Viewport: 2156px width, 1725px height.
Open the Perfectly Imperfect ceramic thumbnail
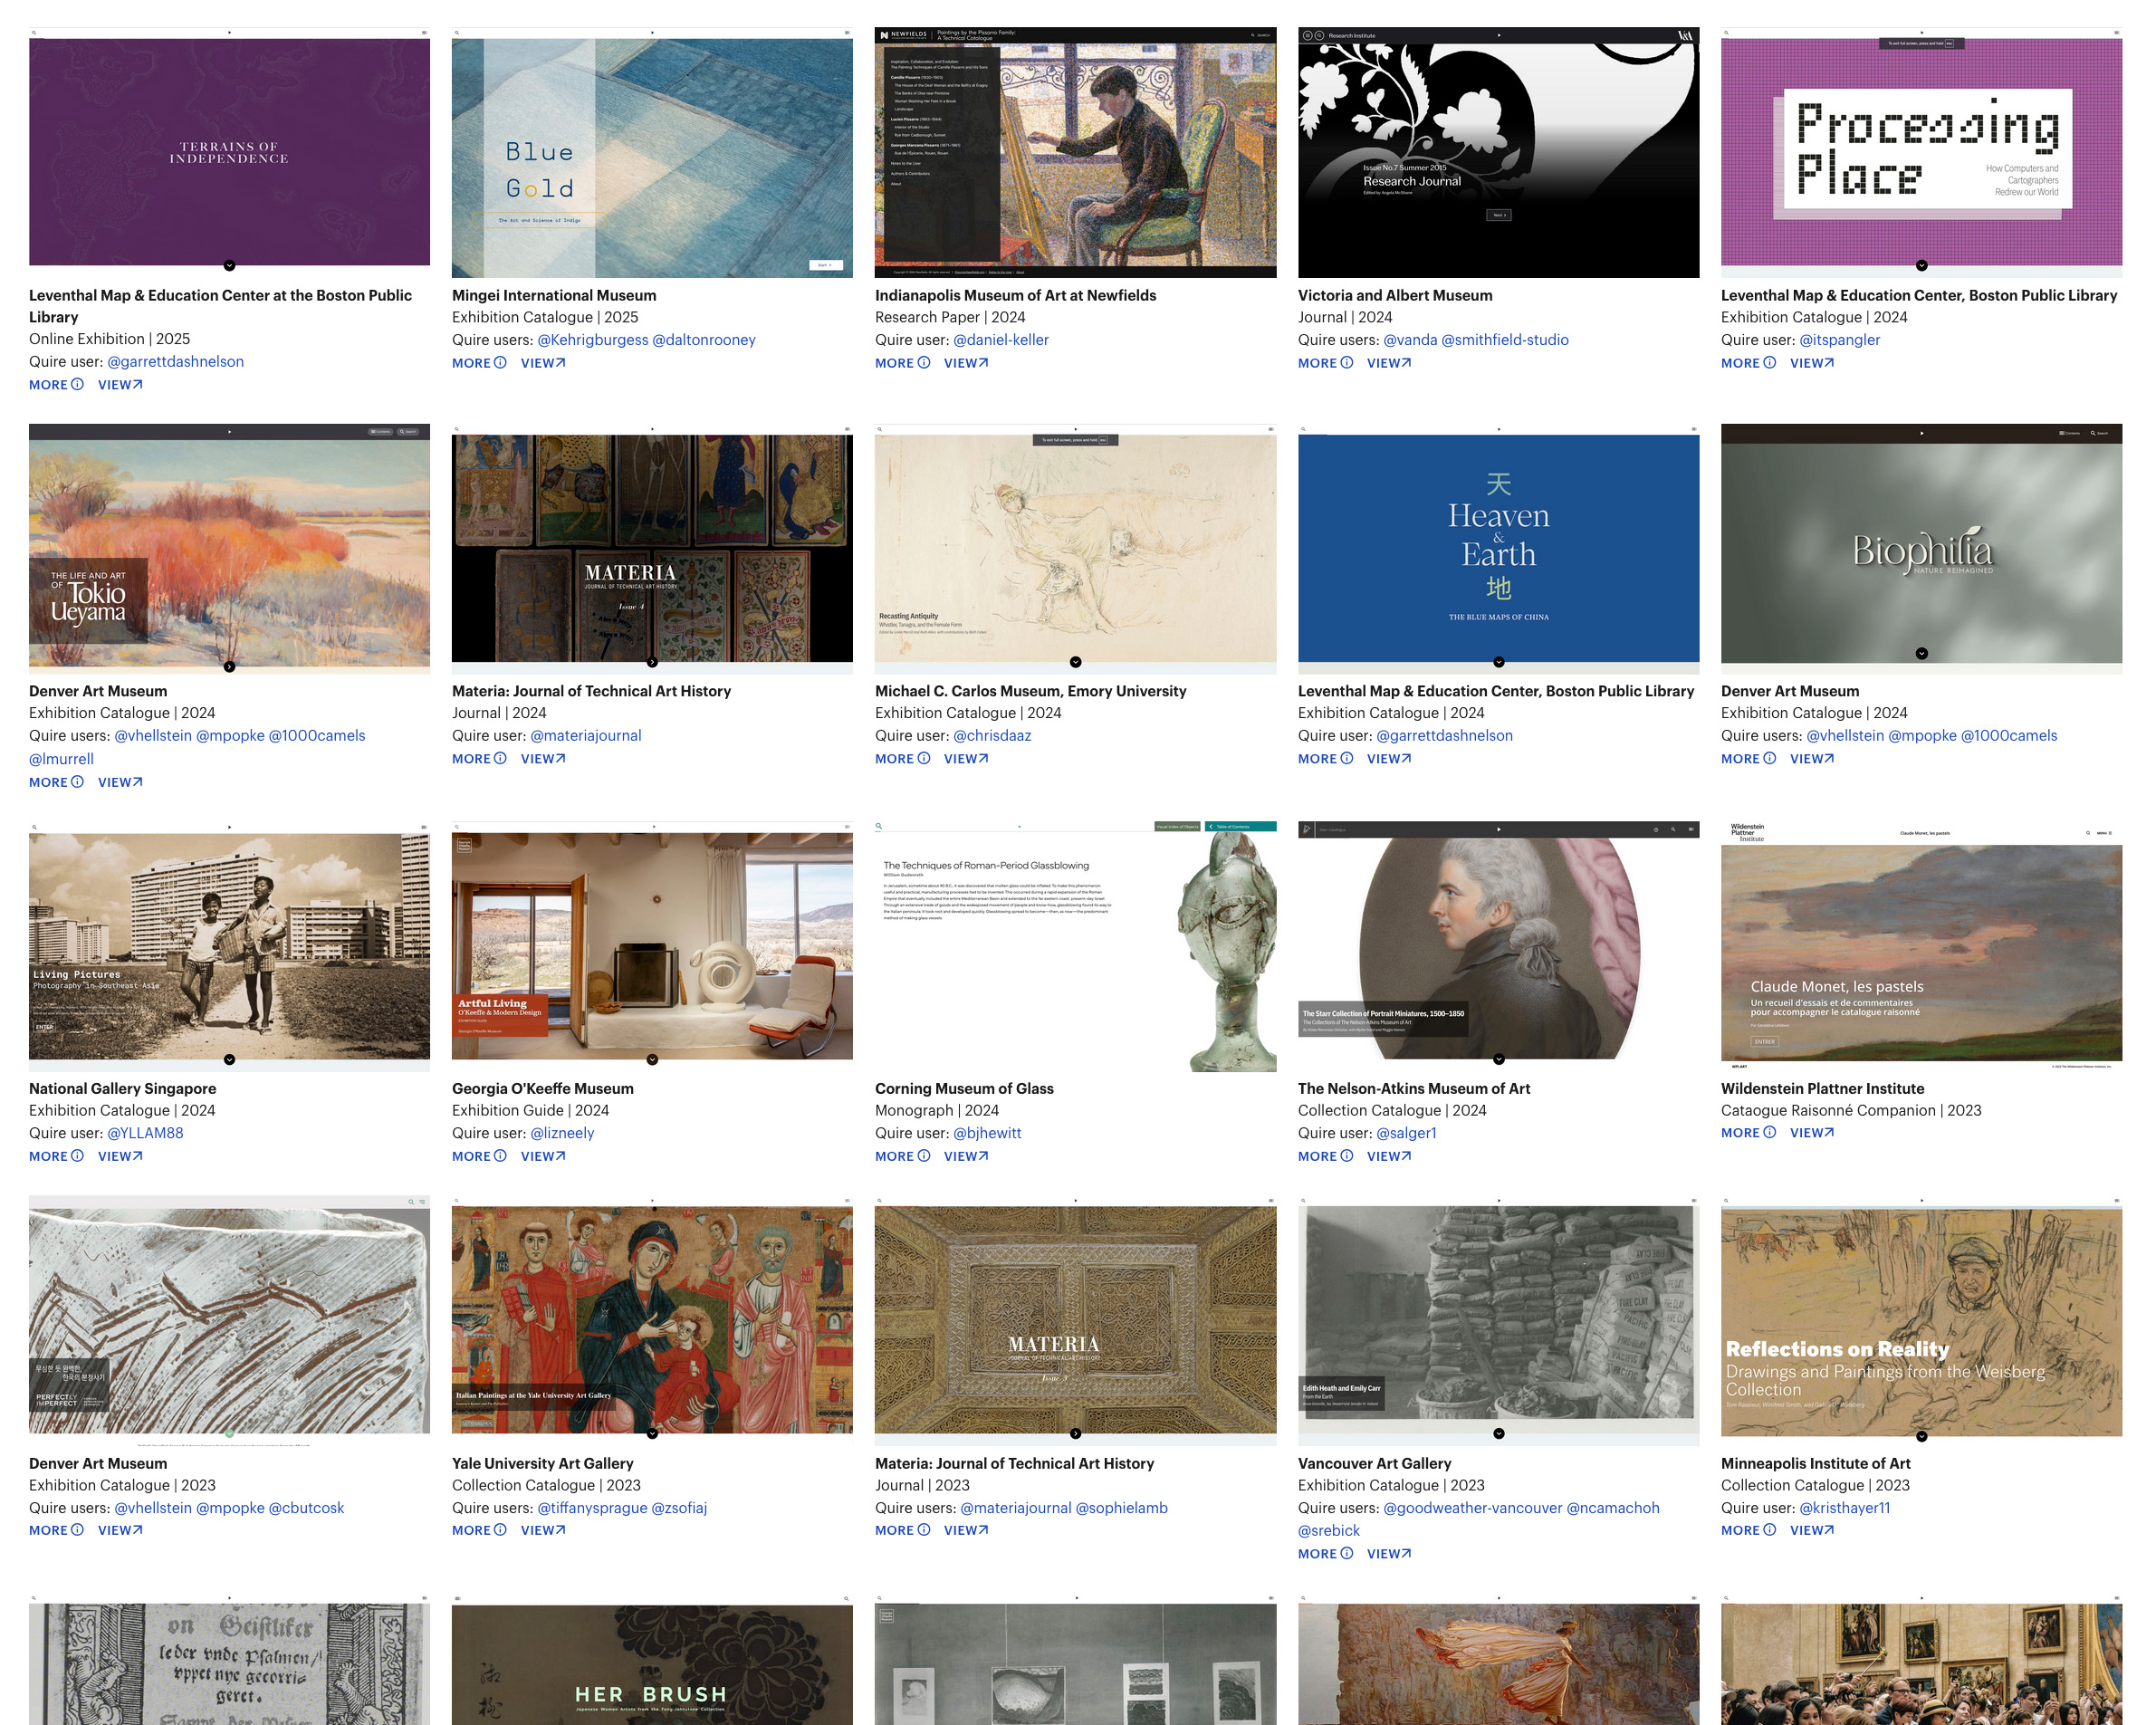tap(229, 1320)
